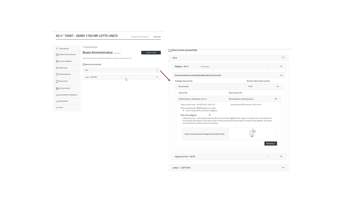Expand the nipponica test - 6315 row

pos(281,156)
